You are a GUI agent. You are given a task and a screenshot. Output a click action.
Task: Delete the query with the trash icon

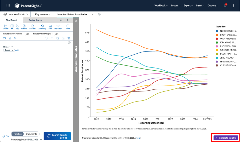tap(69, 38)
